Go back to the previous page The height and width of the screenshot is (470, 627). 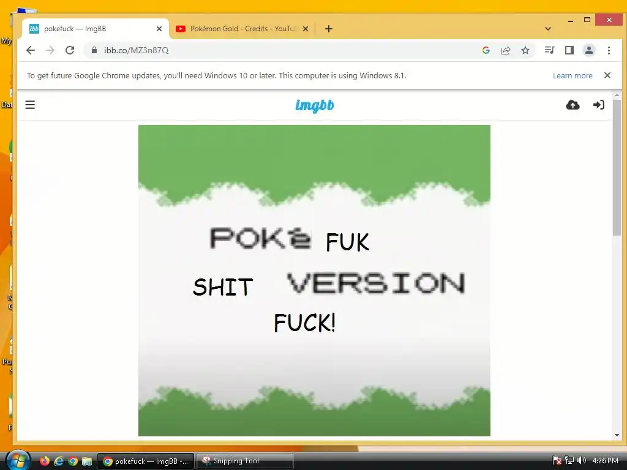point(31,50)
